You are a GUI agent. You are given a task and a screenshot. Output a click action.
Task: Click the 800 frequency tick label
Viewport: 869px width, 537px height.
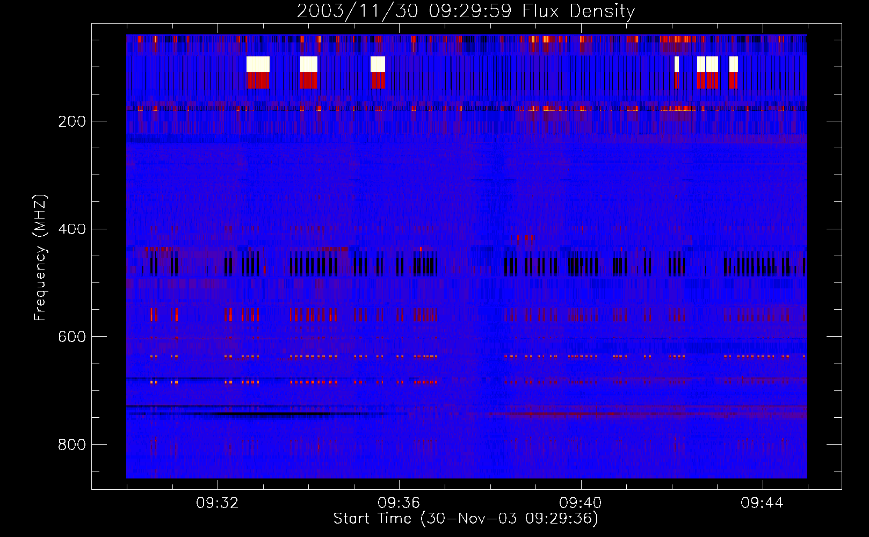[x=72, y=445]
